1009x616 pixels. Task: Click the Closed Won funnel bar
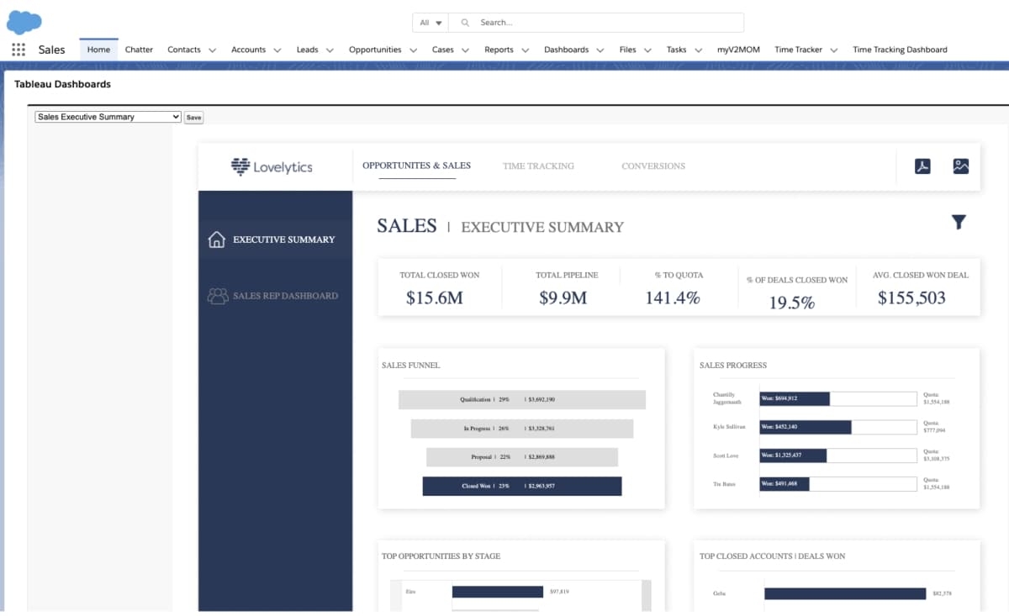[522, 486]
